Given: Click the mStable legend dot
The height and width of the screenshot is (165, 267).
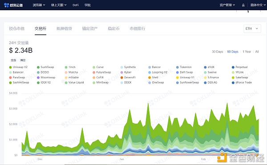Looking at the screenshot, I should coord(66,77).
